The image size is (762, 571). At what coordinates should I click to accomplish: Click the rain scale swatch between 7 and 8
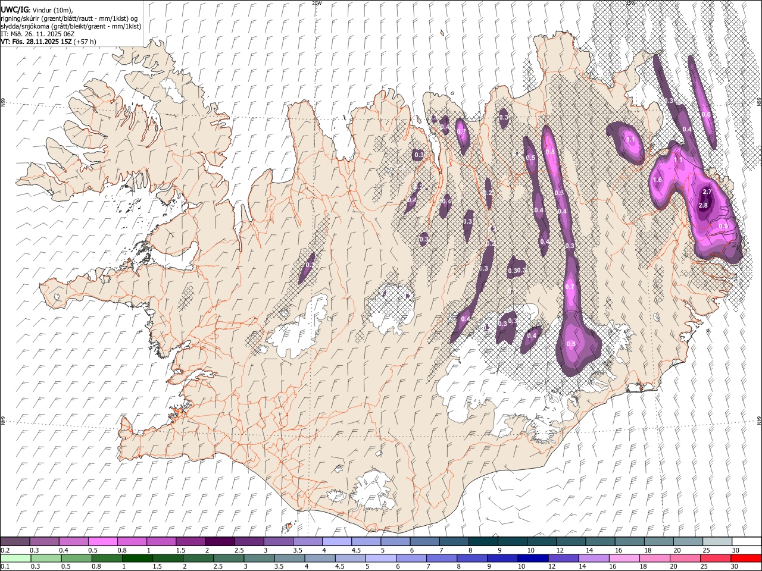(441, 558)
